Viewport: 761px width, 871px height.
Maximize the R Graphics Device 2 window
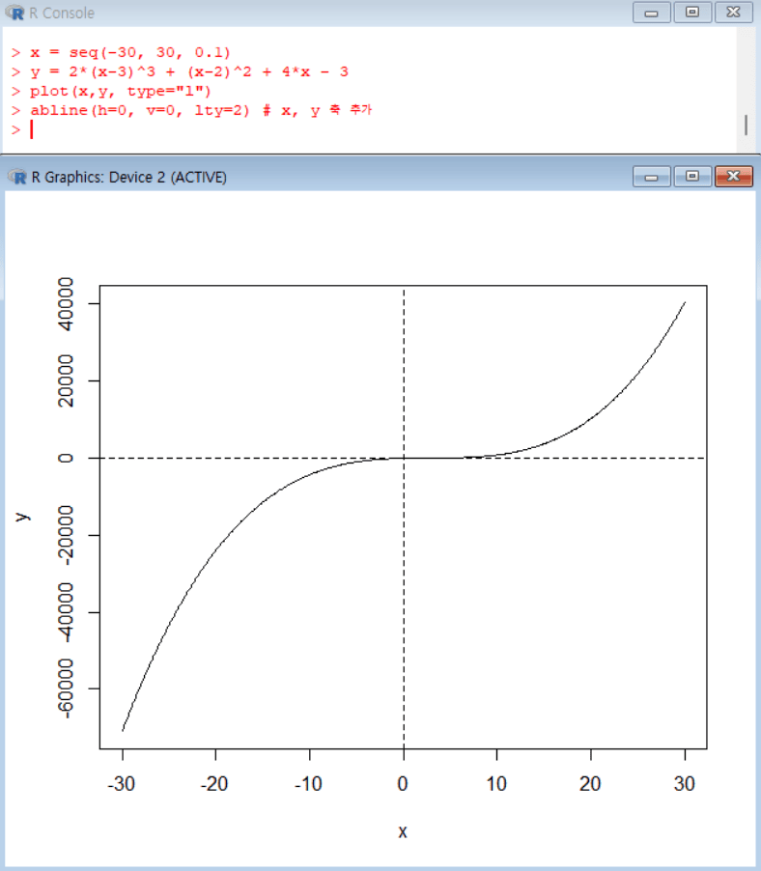pos(691,177)
